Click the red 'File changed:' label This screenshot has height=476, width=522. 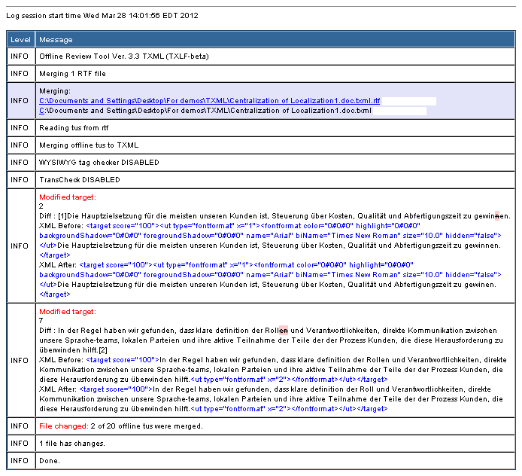point(64,426)
